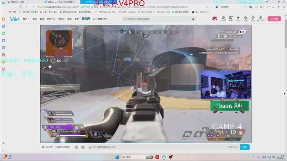Open DIM - Inventory bookmark
Screen dimensions: 287x161
pos(127,12)
